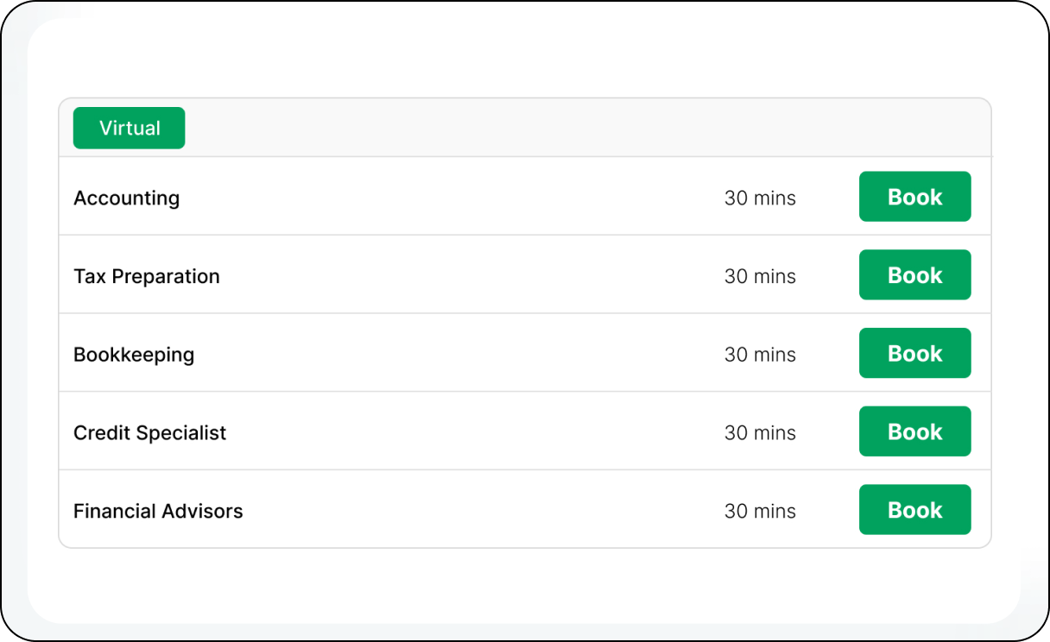Select the Accounting service name
1050x642 pixels.
(127, 198)
